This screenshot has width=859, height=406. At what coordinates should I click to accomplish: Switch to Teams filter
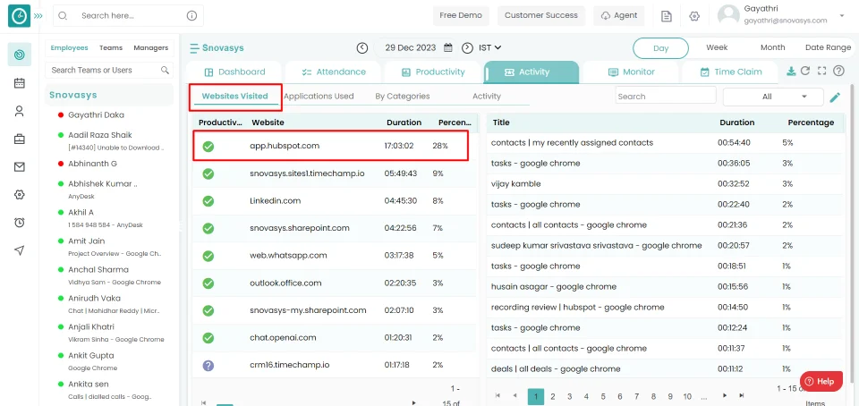tap(111, 48)
